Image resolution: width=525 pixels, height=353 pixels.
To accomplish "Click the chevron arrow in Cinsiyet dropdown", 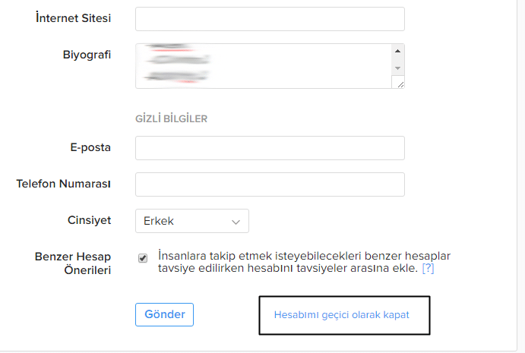I will point(236,222).
